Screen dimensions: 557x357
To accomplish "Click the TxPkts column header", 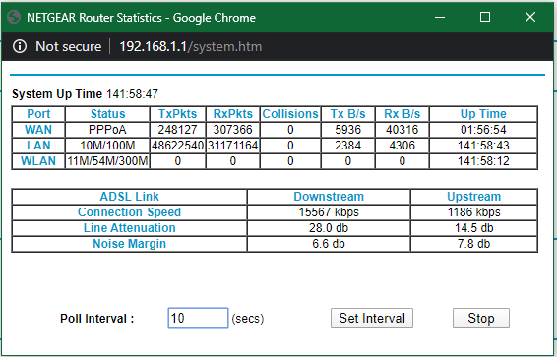I will [177, 114].
